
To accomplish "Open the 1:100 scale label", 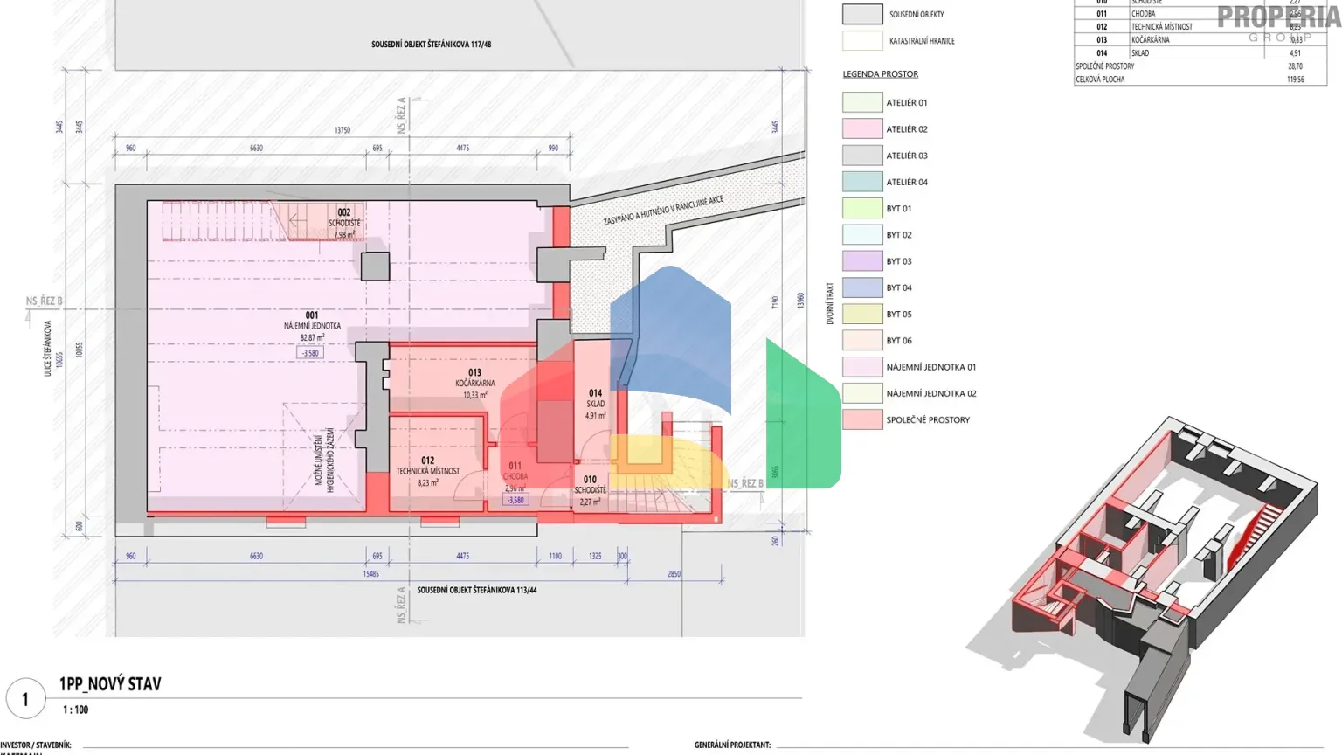I will click(x=74, y=710).
